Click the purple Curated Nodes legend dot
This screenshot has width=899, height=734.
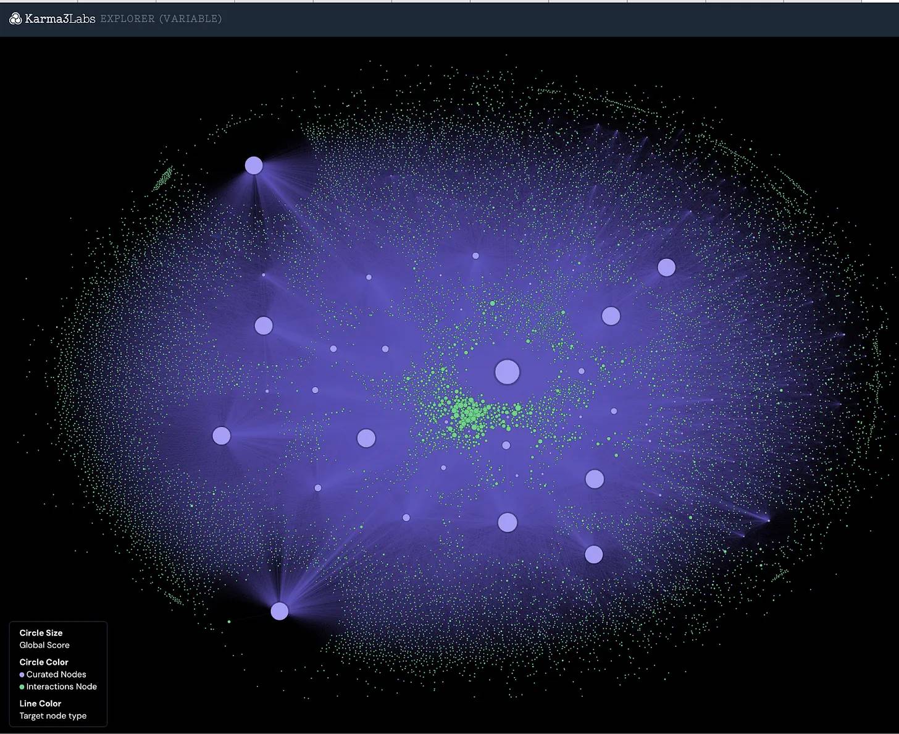pos(22,675)
